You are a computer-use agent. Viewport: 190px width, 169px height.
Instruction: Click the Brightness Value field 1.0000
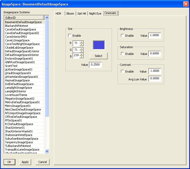coord(155,35)
